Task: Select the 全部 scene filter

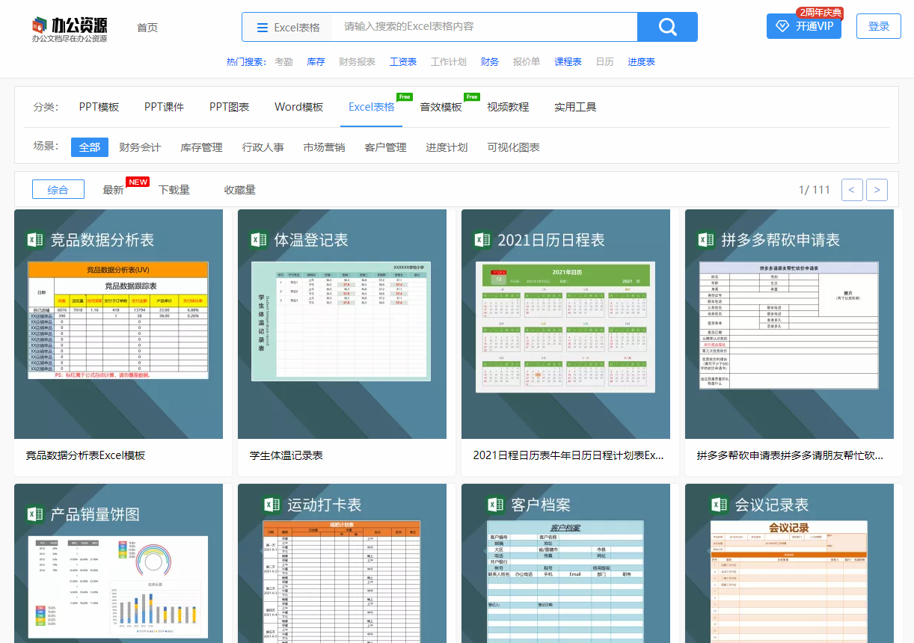Action: (x=90, y=147)
